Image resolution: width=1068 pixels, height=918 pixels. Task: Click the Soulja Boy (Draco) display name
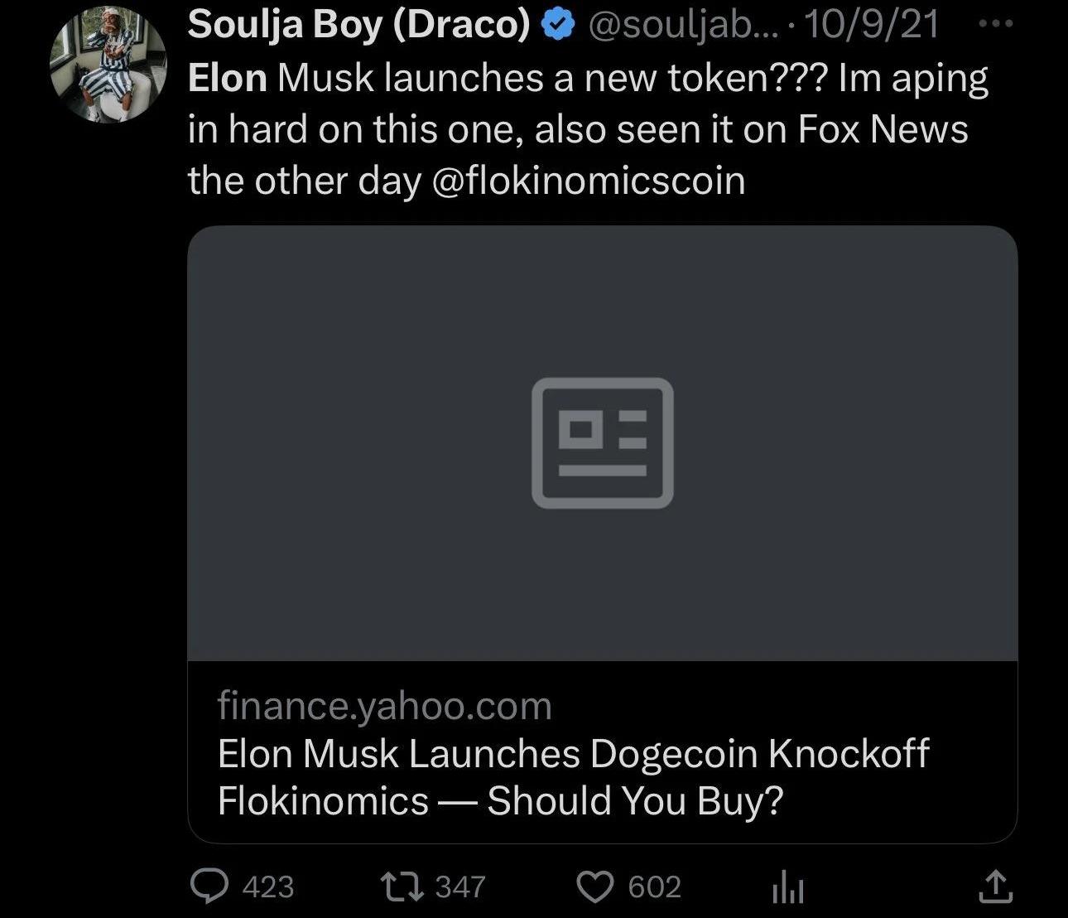tap(358, 24)
